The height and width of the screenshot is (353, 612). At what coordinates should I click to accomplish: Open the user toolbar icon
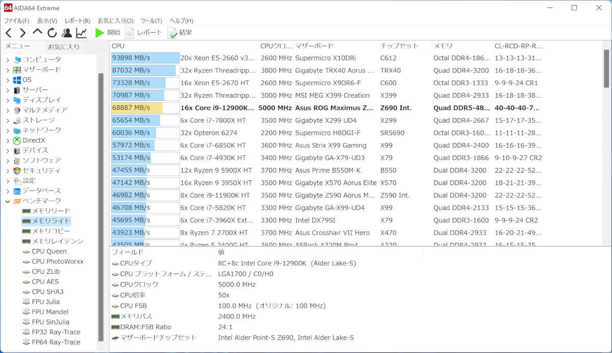click(x=67, y=33)
